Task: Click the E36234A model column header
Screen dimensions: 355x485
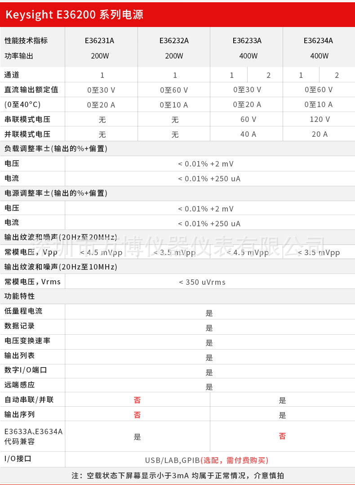Action: 318,40
